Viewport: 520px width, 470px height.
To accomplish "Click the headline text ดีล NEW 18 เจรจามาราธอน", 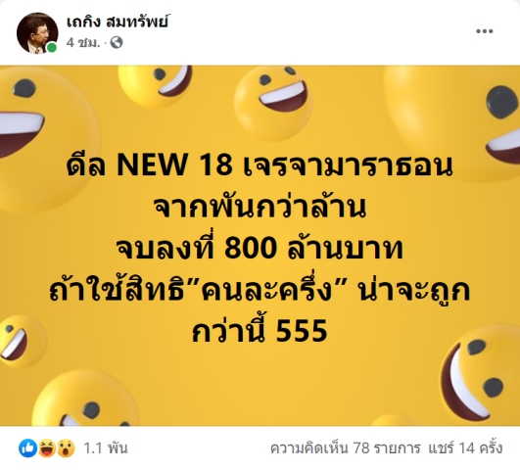I will click(260, 166).
